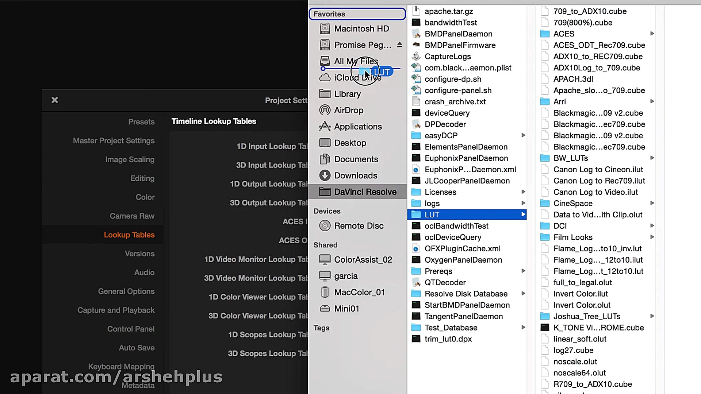
Task: Expand the ACES folder arrow
Action: point(652,34)
